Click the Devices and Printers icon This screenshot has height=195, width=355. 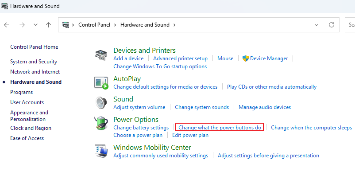click(101, 55)
